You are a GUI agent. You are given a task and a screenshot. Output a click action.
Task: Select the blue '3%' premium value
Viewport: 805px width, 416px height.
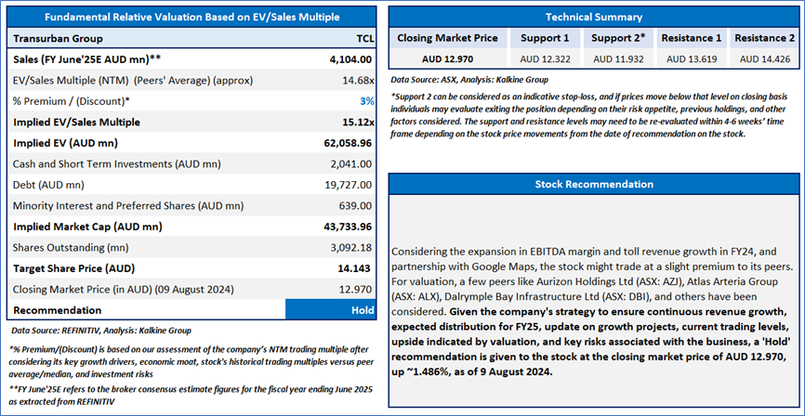366,101
